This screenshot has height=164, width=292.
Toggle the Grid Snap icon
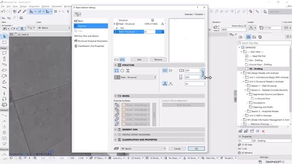56,11
